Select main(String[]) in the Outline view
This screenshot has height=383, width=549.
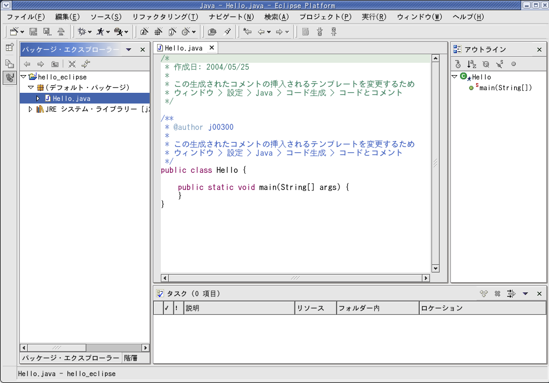point(505,87)
